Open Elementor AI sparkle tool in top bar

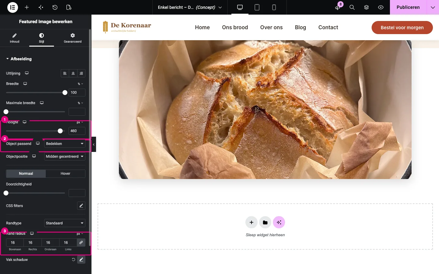pos(41,7)
